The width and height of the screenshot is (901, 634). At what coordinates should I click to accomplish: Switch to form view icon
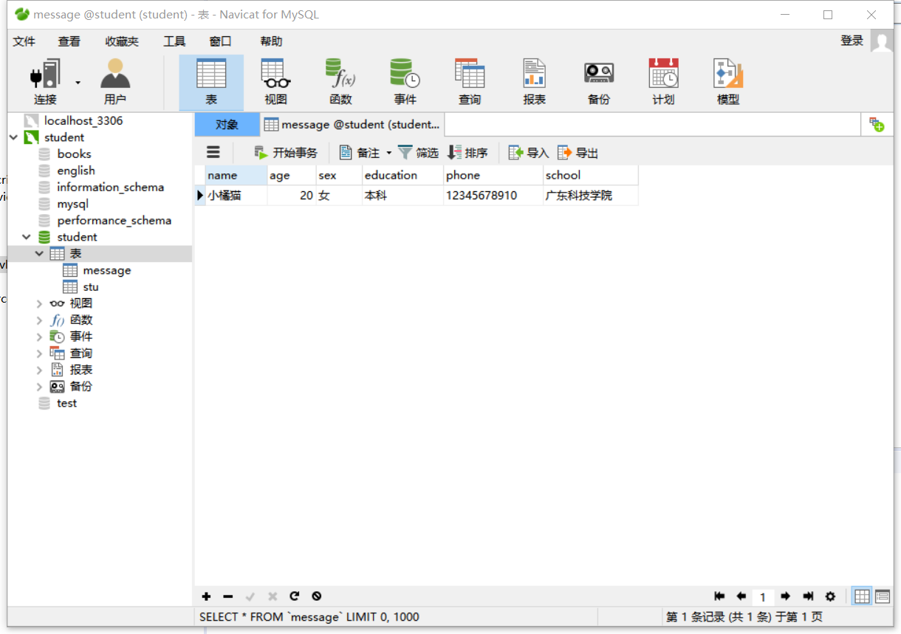point(883,596)
